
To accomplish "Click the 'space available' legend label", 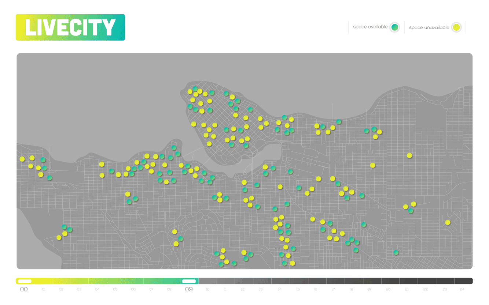I will (370, 27).
